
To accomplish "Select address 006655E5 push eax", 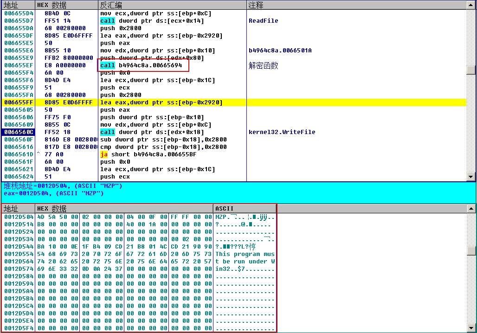I will (x=234, y=43).
